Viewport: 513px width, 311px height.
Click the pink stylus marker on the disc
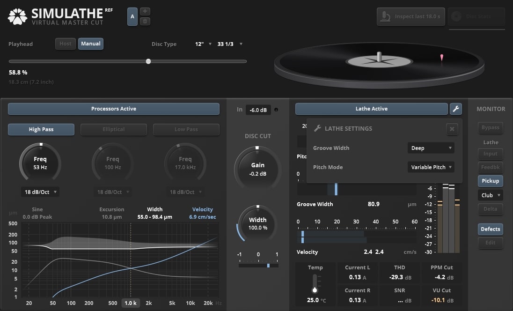point(441,58)
